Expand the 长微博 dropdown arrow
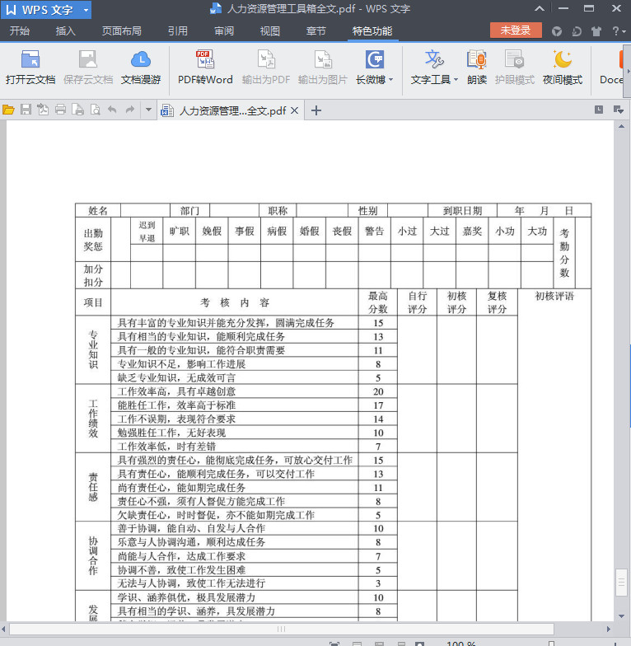The image size is (631, 646). pos(390,79)
